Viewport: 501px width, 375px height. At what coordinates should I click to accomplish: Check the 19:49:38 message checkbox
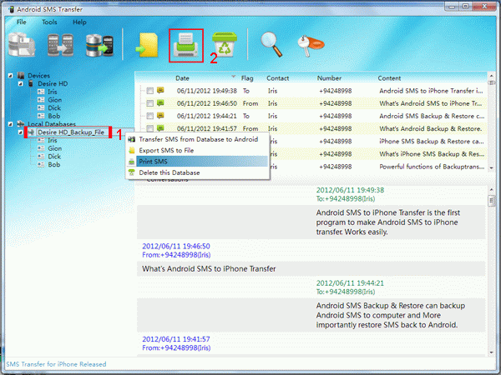click(149, 91)
